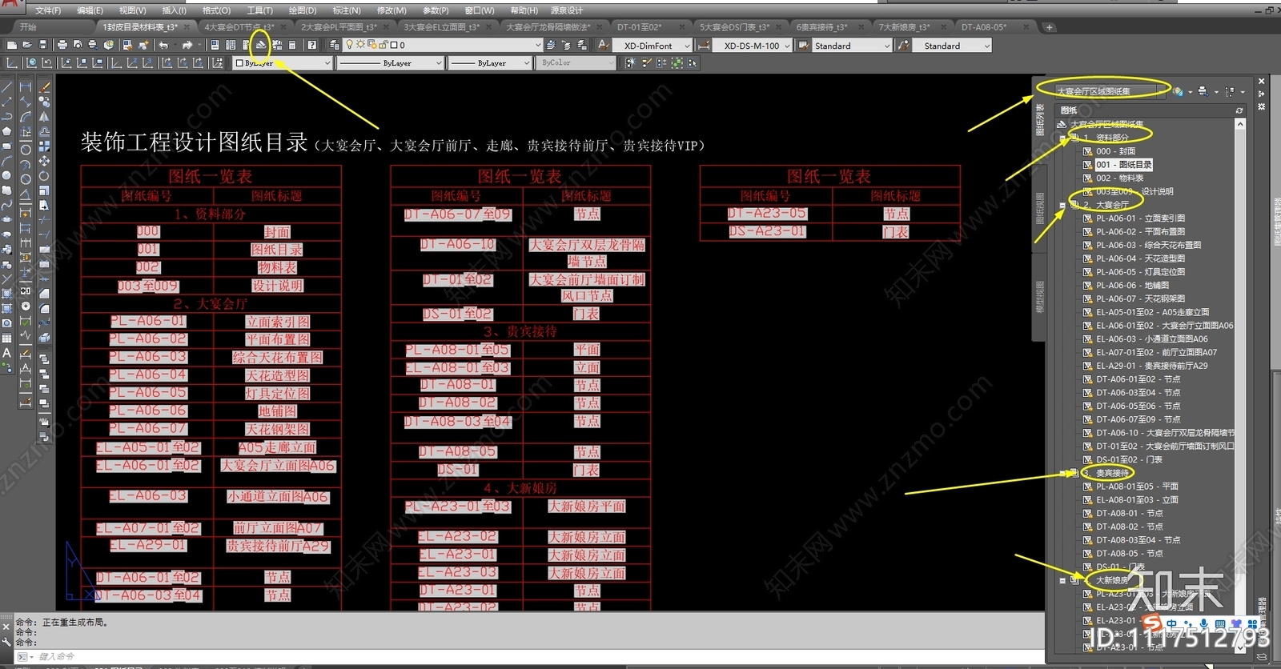Open the Layer Properties Manager icon

click(x=334, y=46)
